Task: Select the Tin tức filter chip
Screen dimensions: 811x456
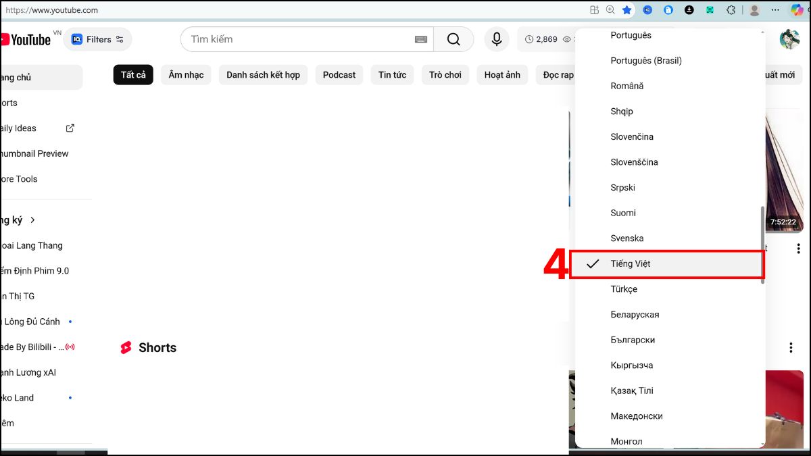Action: click(392, 75)
